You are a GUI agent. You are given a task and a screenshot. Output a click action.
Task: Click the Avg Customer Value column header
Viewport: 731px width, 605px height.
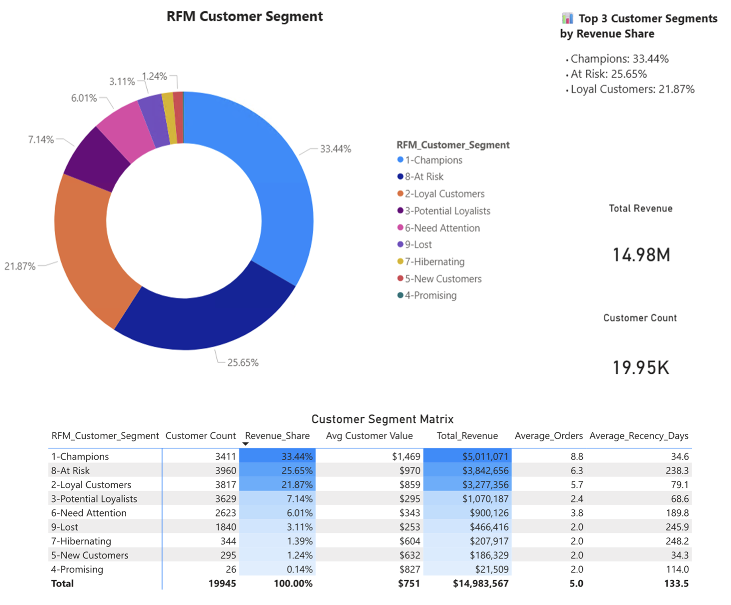tap(369, 435)
